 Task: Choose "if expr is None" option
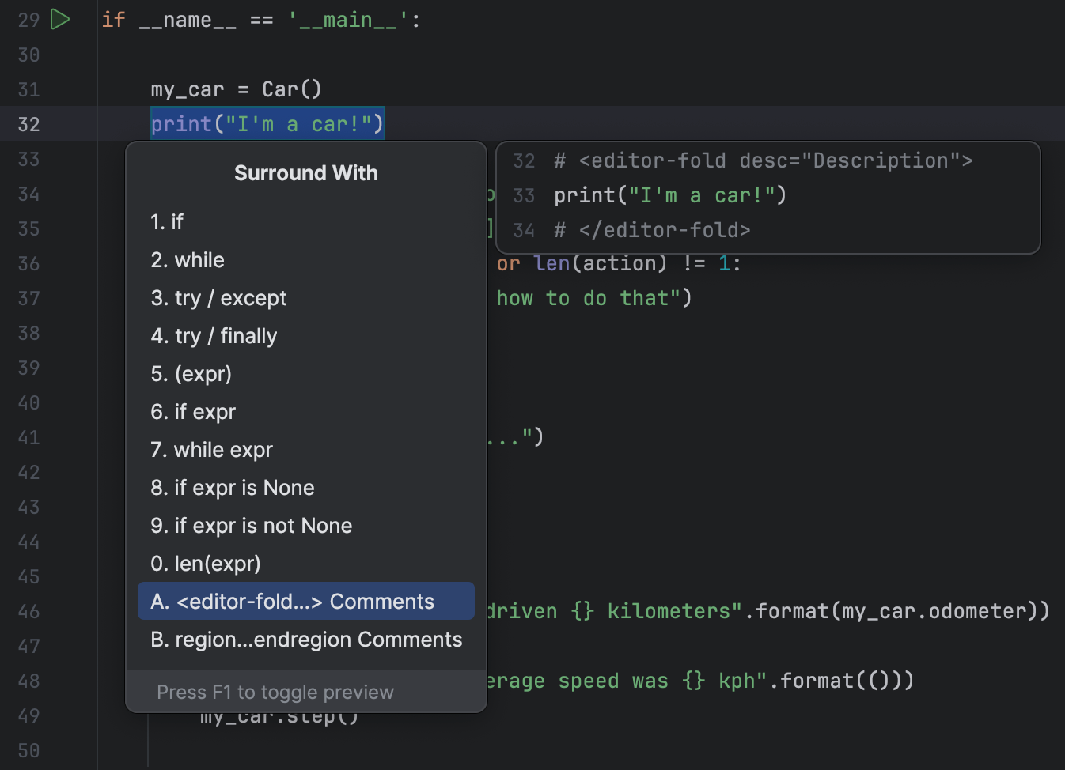point(233,487)
